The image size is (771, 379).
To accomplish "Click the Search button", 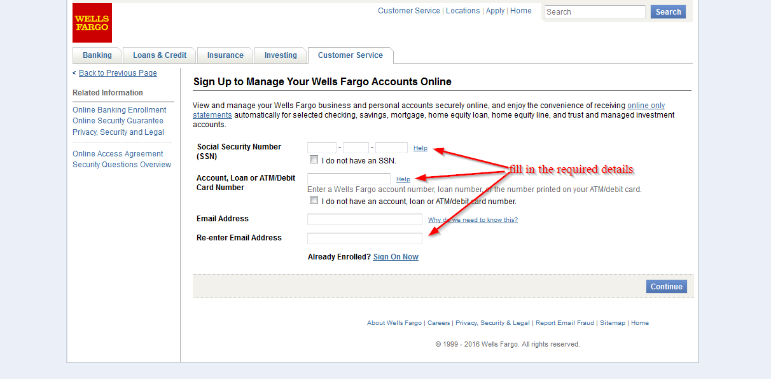I will [x=668, y=12].
